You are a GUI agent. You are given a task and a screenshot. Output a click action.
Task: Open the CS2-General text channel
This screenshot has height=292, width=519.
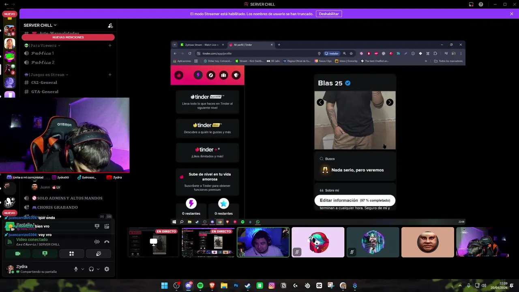[x=68, y=82]
